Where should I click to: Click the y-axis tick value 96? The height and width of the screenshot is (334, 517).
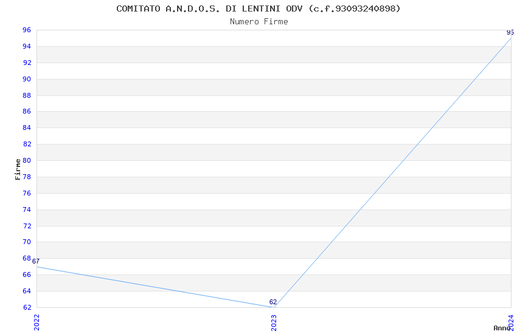pyautogui.click(x=27, y=30)
